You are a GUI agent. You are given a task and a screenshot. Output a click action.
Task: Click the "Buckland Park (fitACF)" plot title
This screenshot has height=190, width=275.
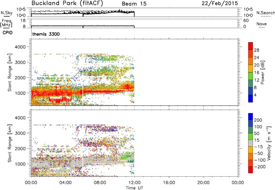point(67,3)
